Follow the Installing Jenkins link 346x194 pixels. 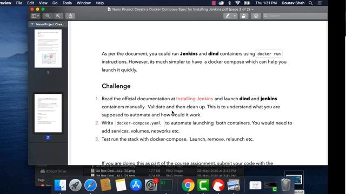pyautogui.click(x=195, y=99)
